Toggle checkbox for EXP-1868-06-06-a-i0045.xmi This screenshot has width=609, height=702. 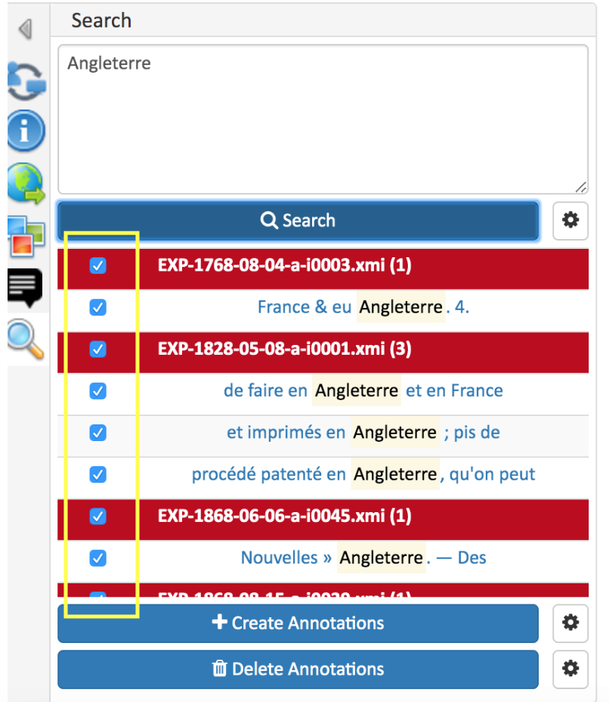click(x=97, y=517)
